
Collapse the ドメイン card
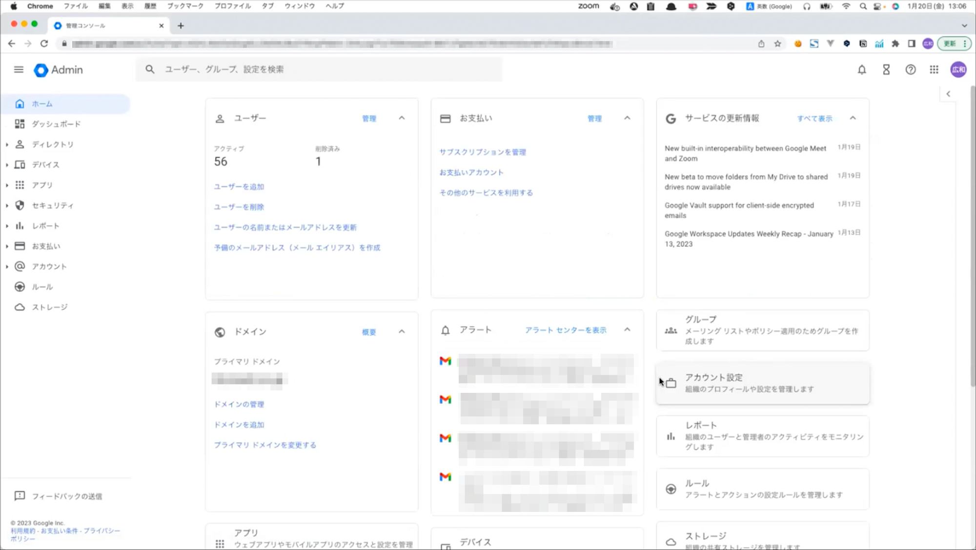[402, 331]
